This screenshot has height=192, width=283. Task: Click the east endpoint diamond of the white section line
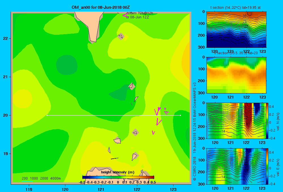180,115
